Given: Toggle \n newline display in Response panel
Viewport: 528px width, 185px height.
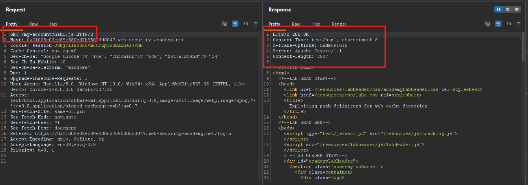Looking at the screenshot, I should 509,24.
